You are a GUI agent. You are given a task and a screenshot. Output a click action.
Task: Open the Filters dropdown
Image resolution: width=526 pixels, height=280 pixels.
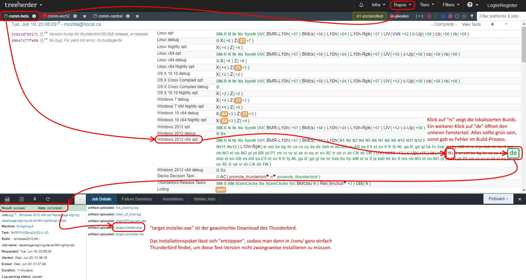(x=451, y=5)
